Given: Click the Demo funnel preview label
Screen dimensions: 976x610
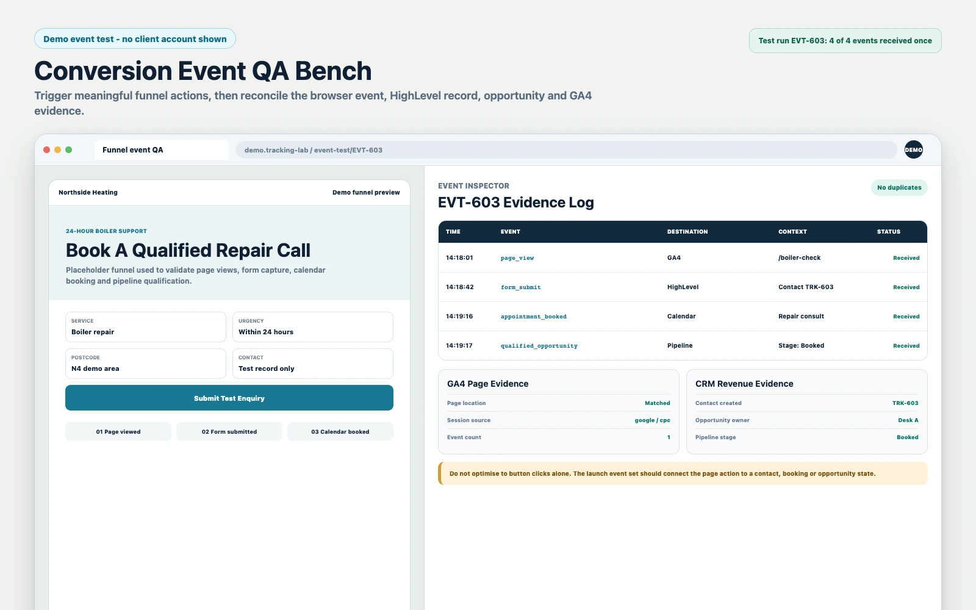Looking at the screenshot, I should (366, 192).
